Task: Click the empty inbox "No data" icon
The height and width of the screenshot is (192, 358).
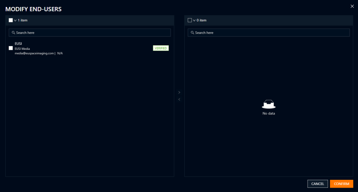Action: 268,104
